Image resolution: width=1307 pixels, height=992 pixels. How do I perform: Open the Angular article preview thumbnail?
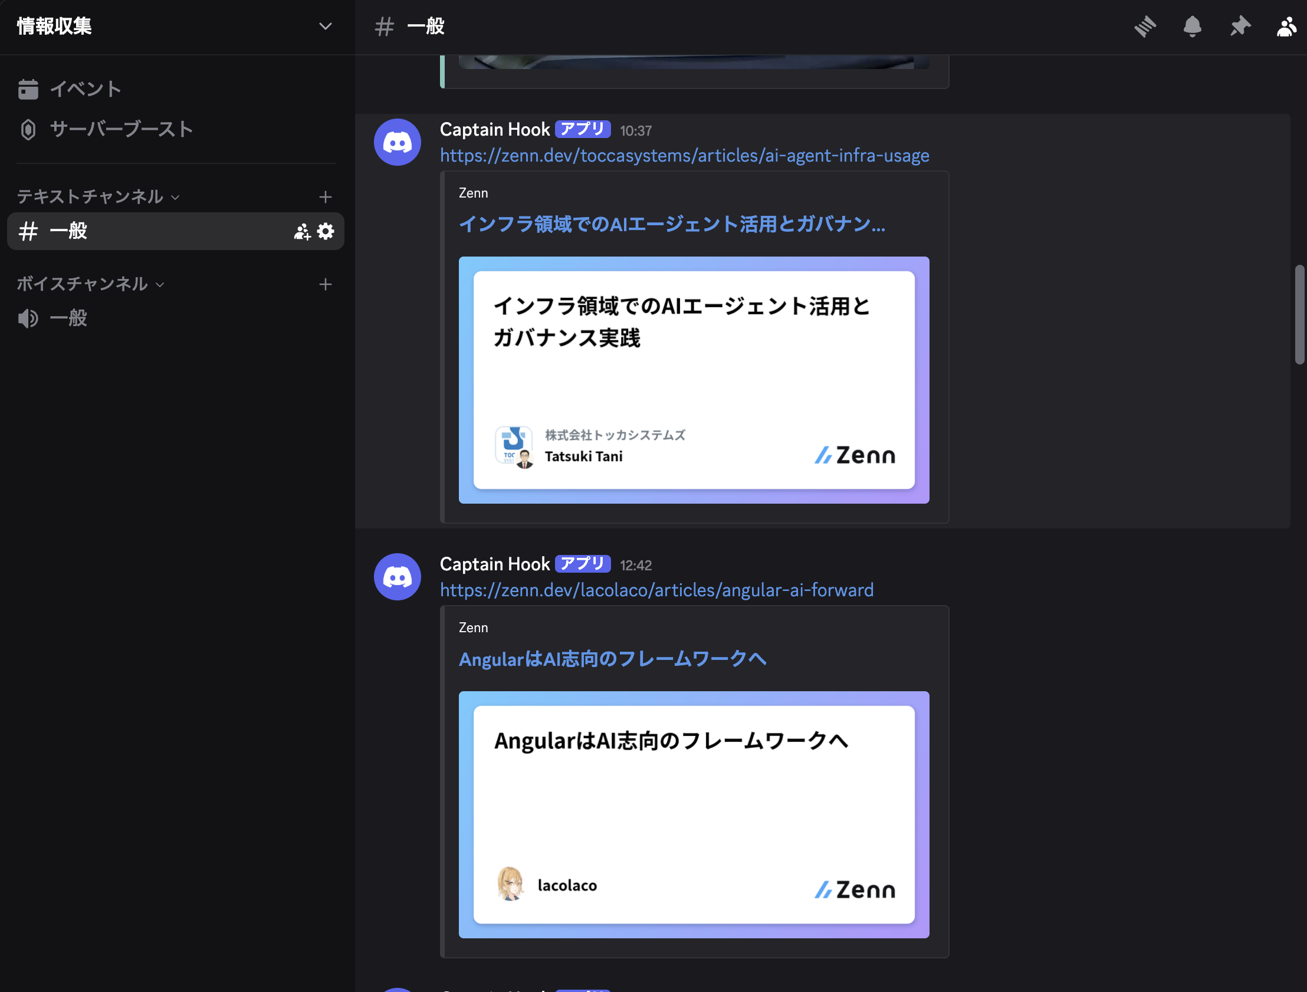point(694,814)
